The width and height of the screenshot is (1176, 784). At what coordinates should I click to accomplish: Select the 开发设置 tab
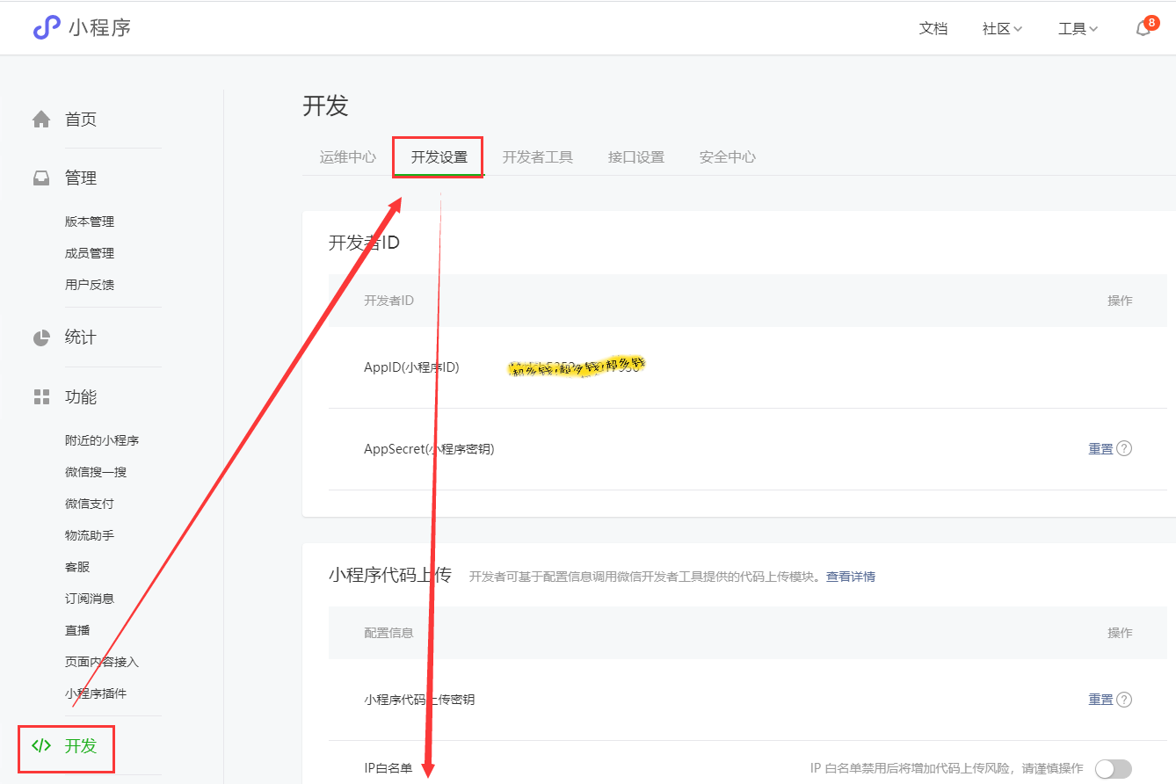pyautogui.click(x=439, y=157)
